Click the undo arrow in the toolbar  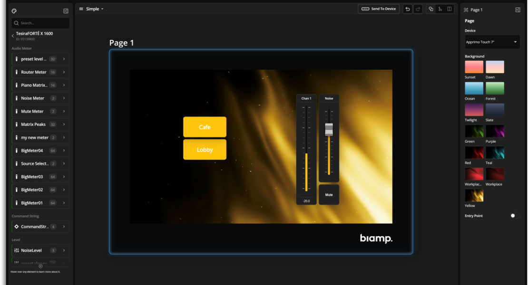408,9
